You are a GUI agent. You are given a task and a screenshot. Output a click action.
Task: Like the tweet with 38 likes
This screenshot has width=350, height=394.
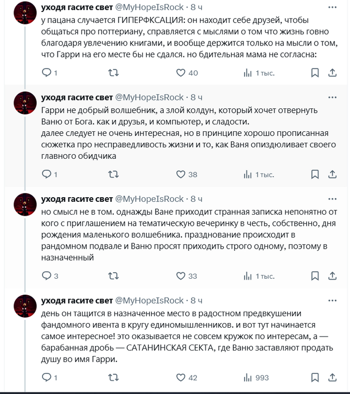[181, 174]
